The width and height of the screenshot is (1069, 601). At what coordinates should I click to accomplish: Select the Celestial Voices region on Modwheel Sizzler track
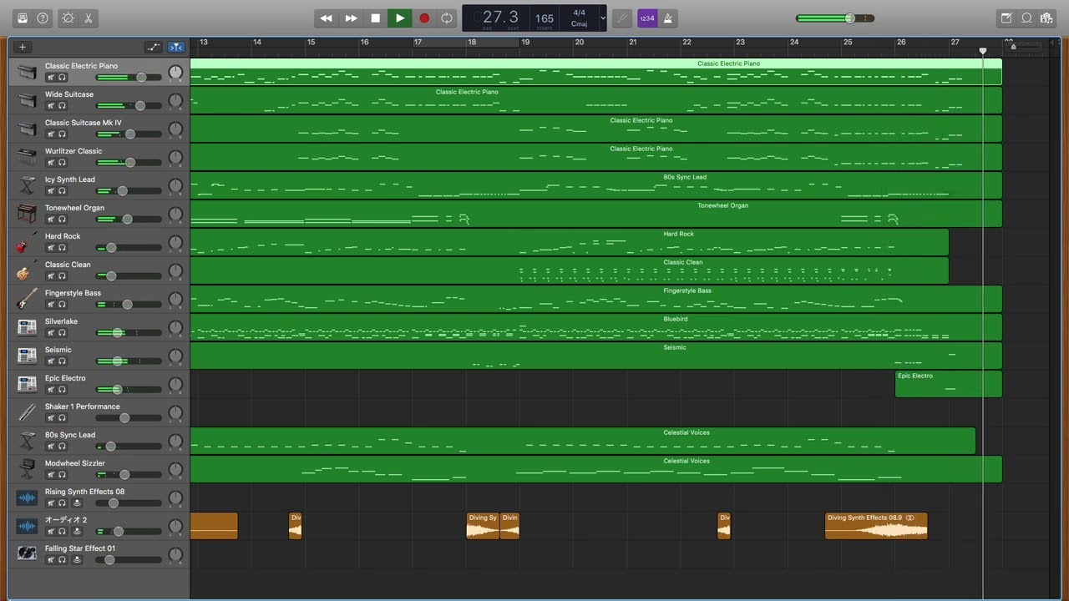[595, 469]
